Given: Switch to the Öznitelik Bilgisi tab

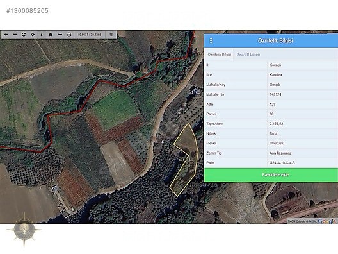Looking at the screenshot, I should click(219, 55).
